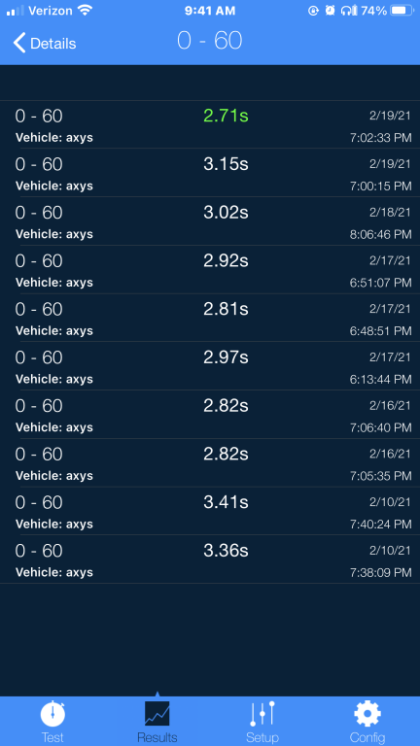Select the 3.36s run at 7:38:09 PM

[210, 559]
